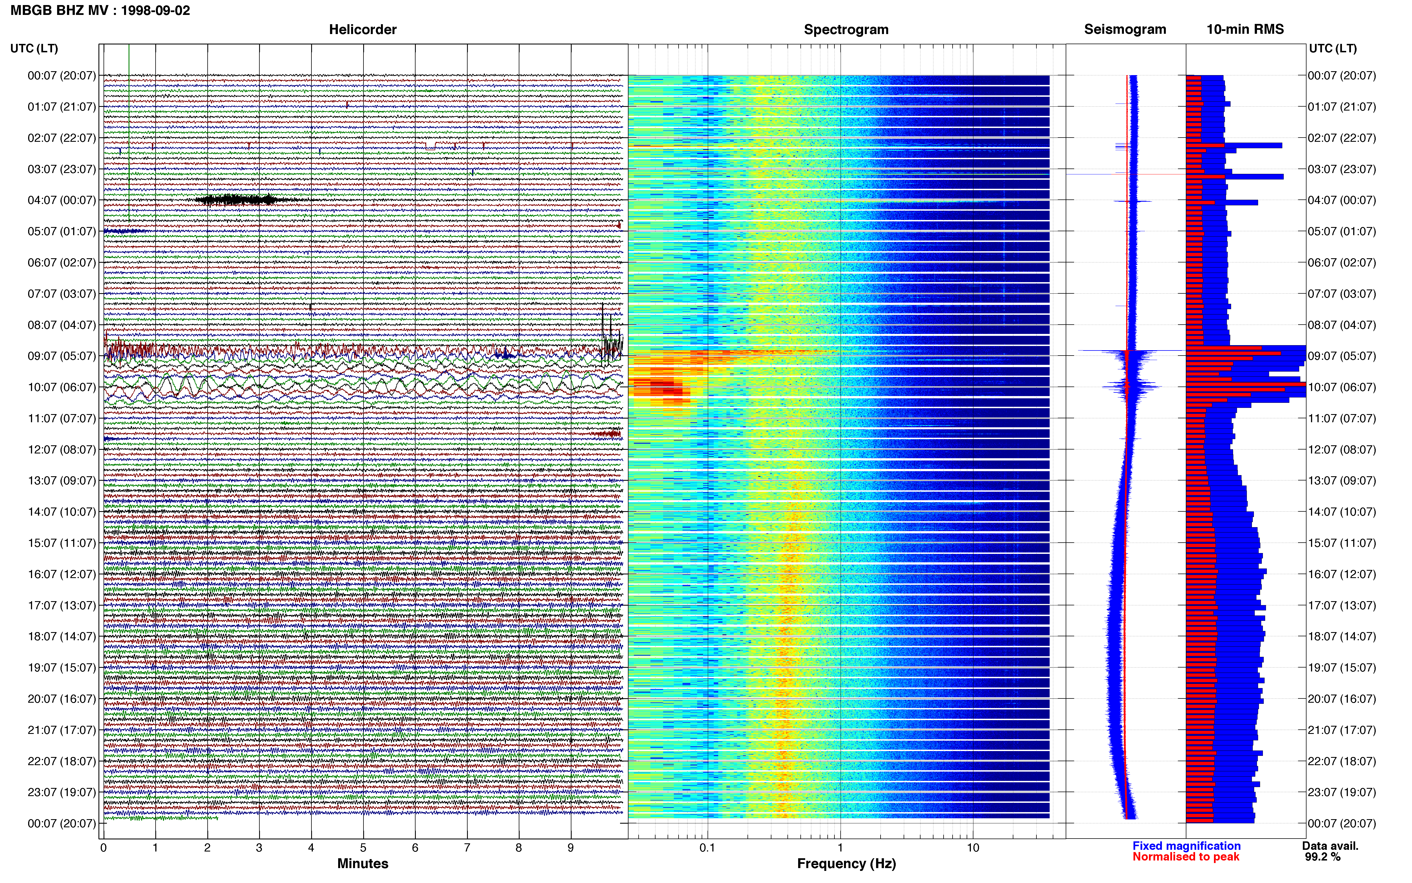The width and height of the screenshot is (1412, 883).
Task: Select the 'Spectrogram' panel heading
Action: [846, 30]
